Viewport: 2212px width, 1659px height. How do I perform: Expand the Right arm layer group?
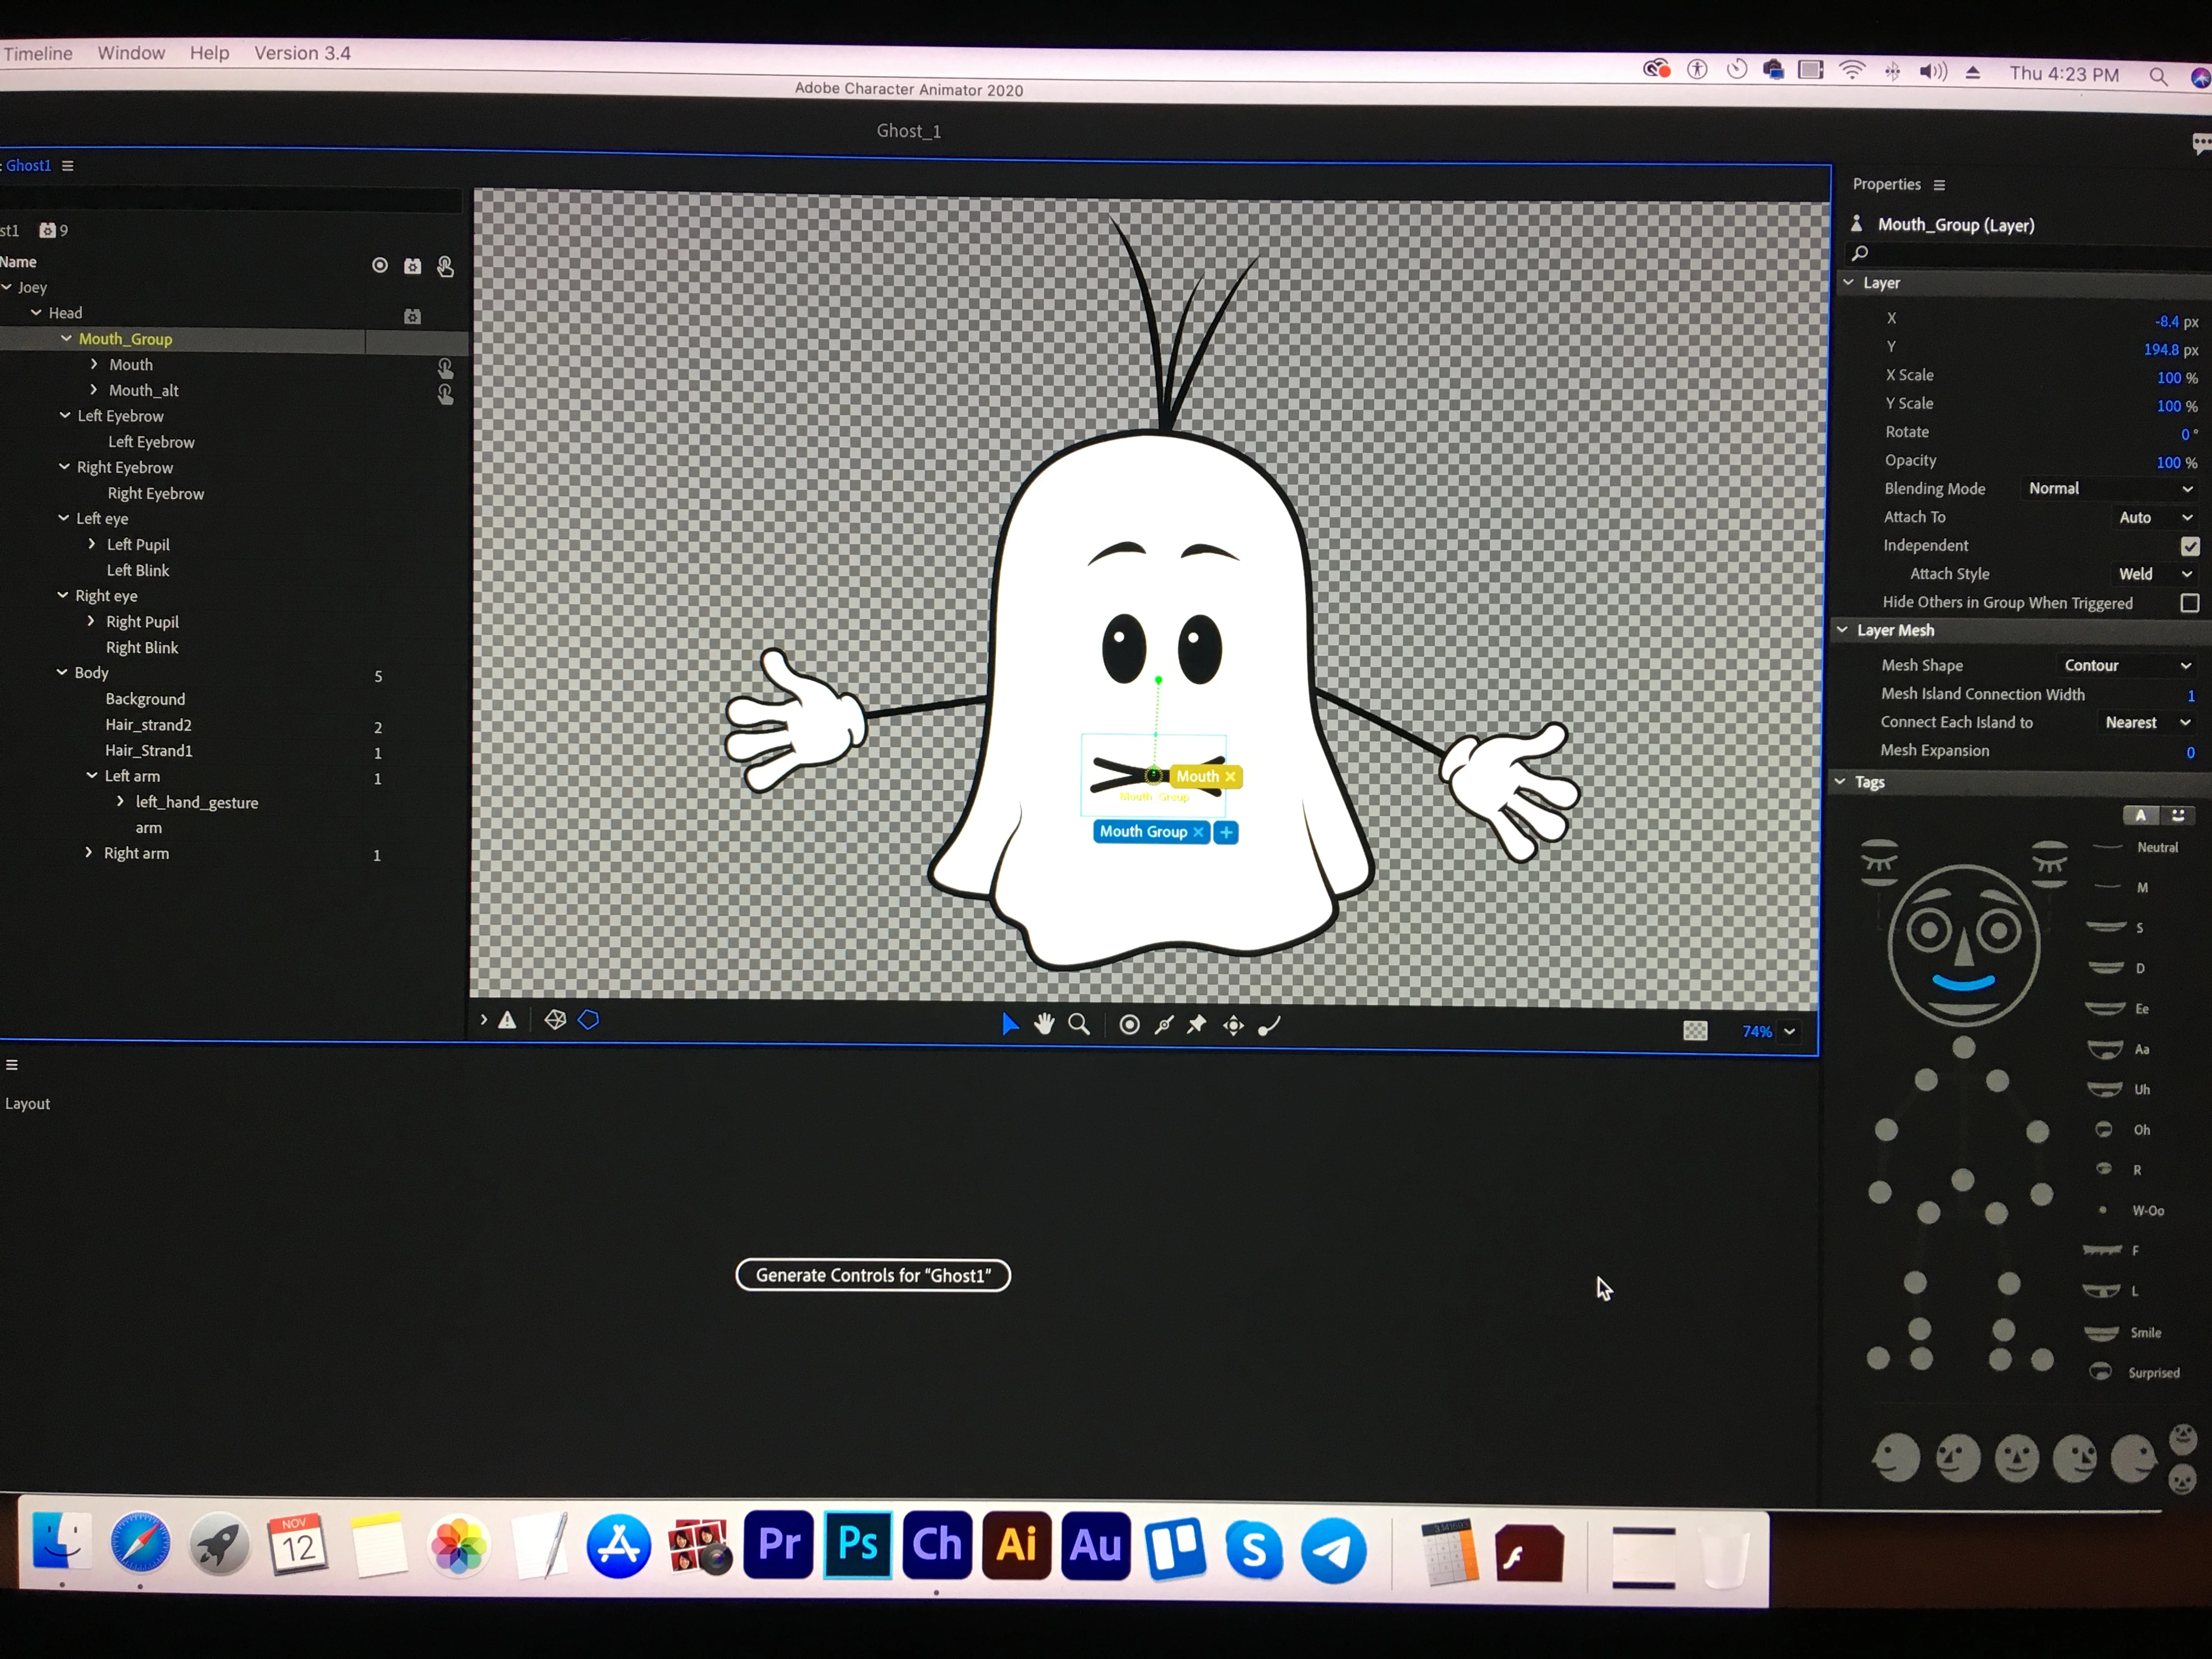click(89, 853)
